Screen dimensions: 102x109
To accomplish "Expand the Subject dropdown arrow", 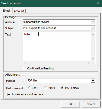I will [93, 28].
